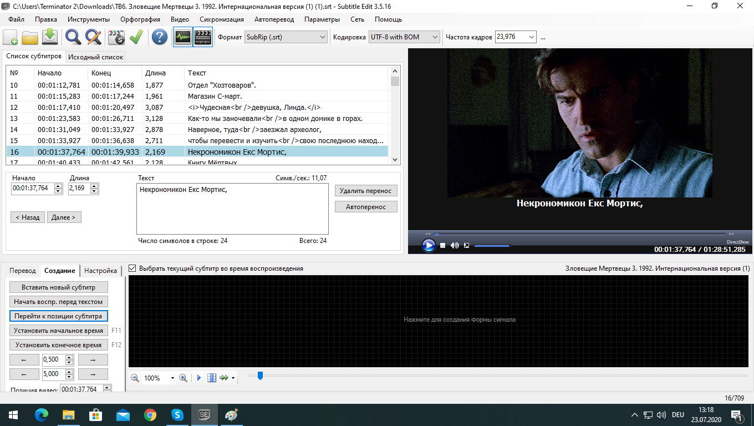
Task: Open the Синхронизация menu
Action: (222, 19)
